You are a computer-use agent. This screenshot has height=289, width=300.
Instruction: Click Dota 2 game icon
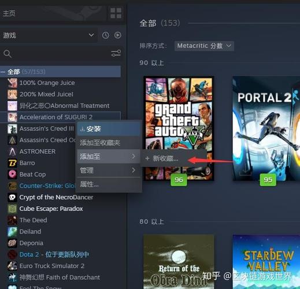(x=12, y=254)
